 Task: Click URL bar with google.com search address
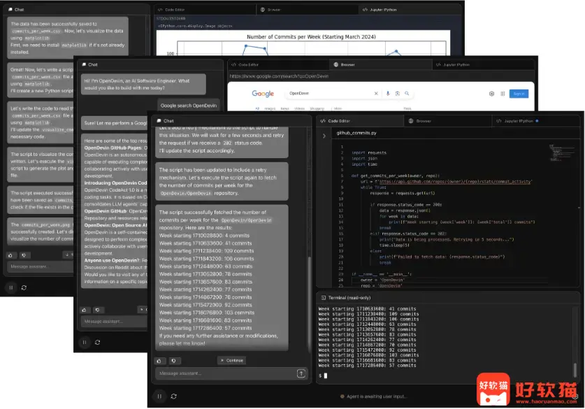pyautogui.click(x=380, y=76)
